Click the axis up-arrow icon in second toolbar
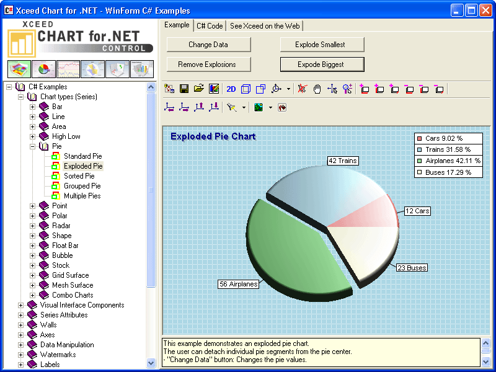 [199, 107]
